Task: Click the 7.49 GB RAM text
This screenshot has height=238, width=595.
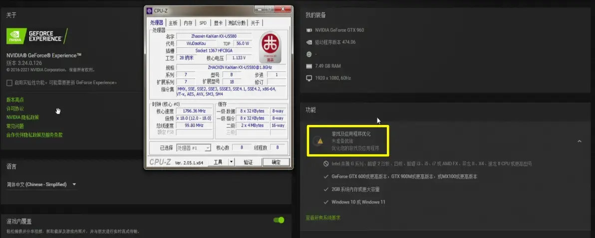Action: click(328, 66)
